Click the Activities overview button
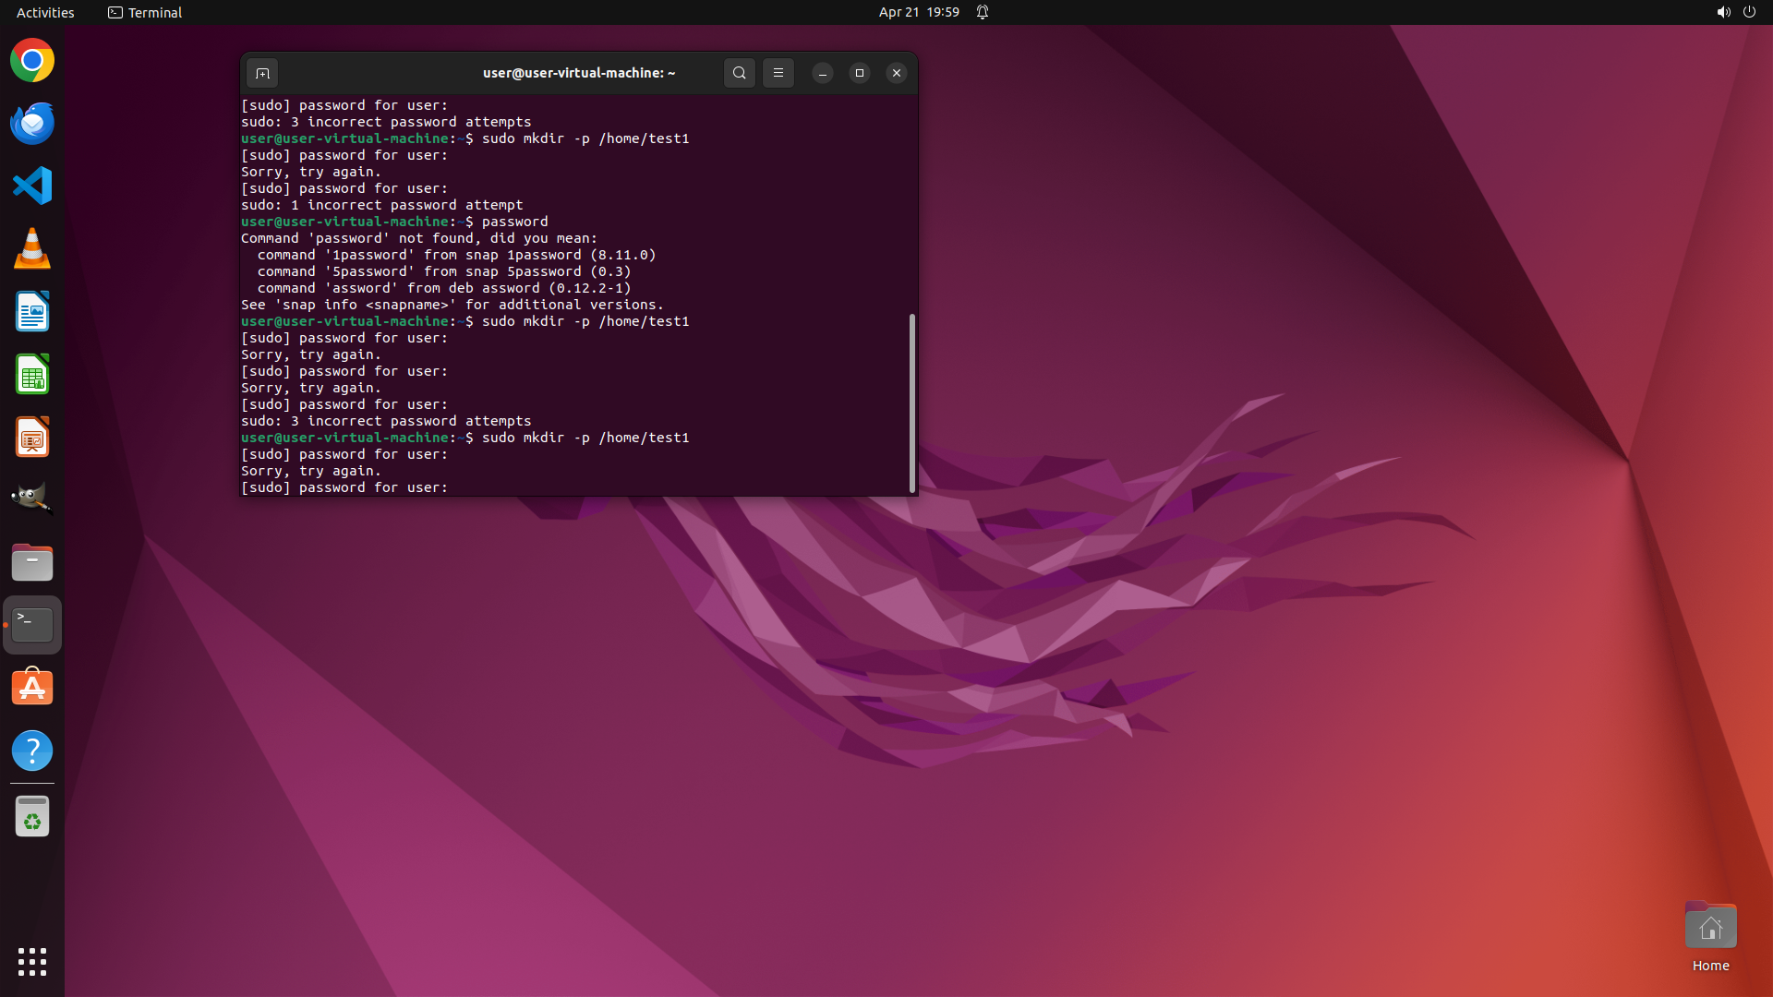Viewport: 1773px width, 997px height. click(45, 12)
